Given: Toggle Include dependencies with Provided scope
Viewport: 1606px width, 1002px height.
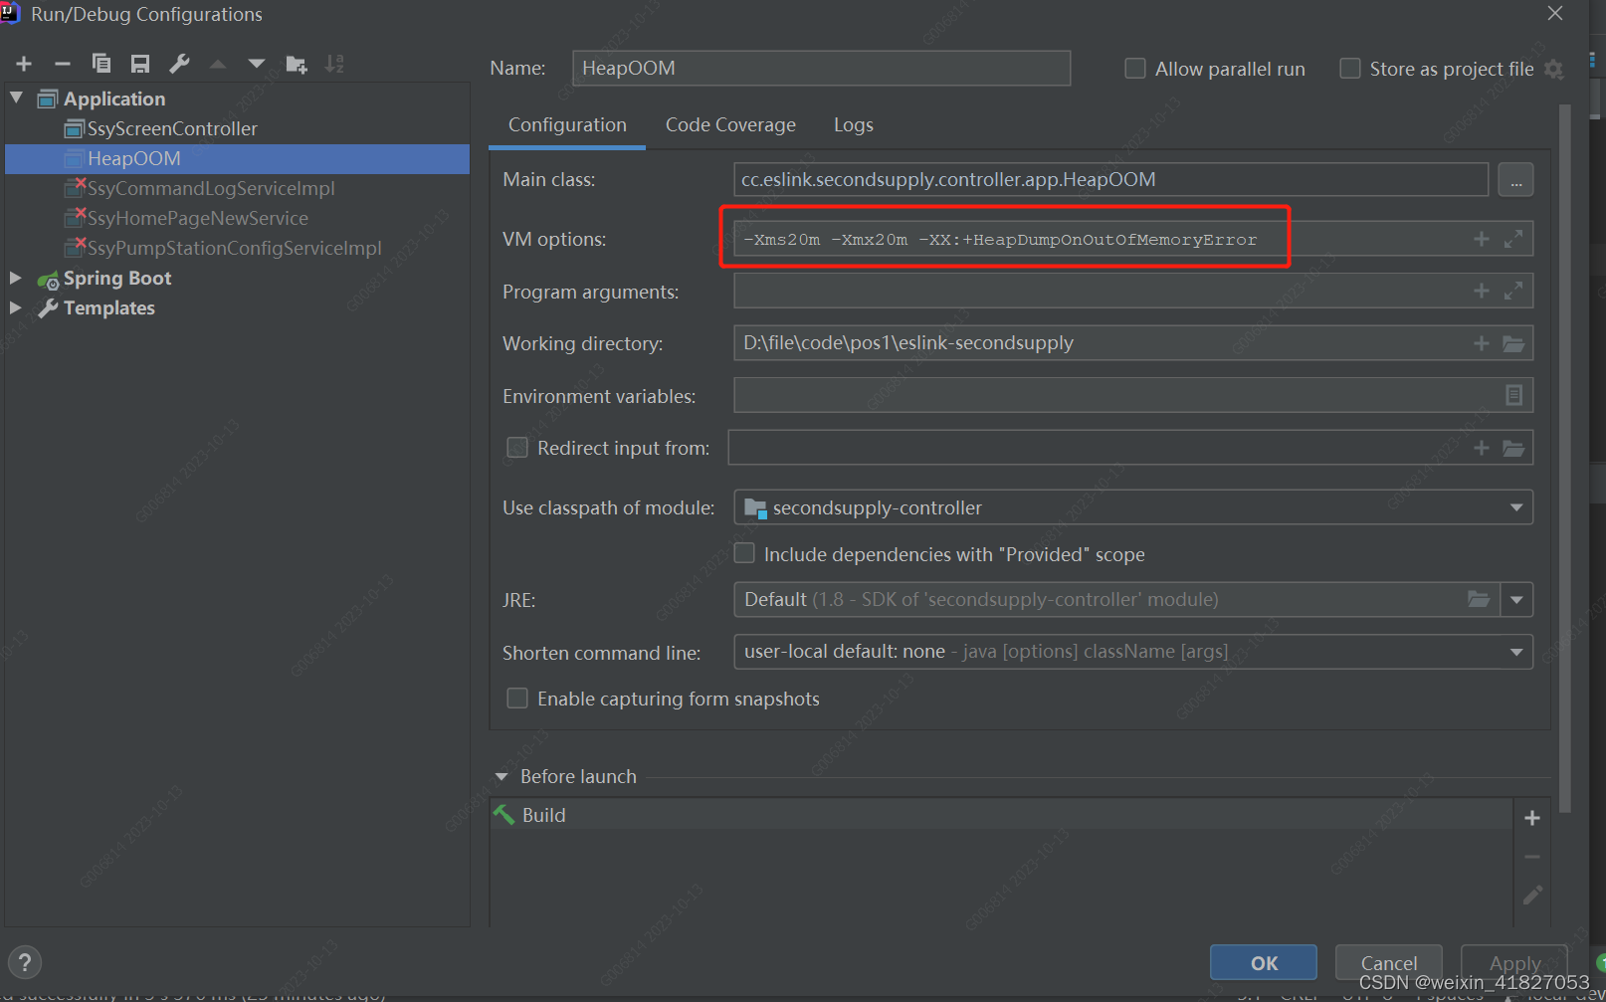Looking at the screenshot, I should [744, 553].
